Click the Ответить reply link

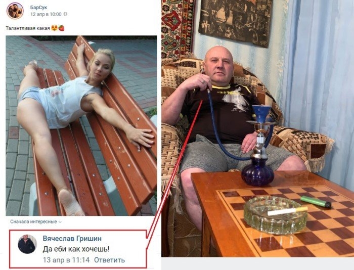pyautogui.click(x=109, y=260)
